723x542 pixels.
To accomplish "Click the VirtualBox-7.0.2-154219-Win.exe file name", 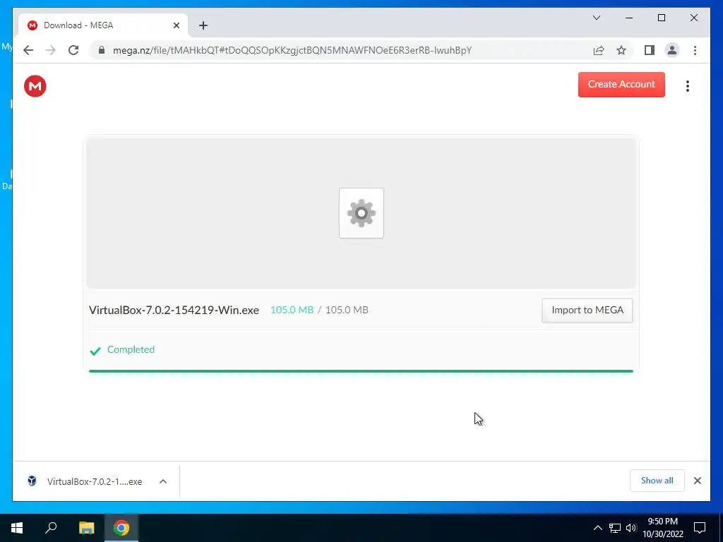I will (x=174, y=311).
